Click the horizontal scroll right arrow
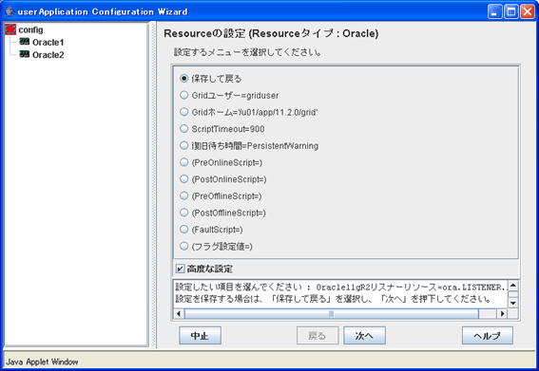Image resolution: width=539 pixels, height=371 pixels. (502, 313)
